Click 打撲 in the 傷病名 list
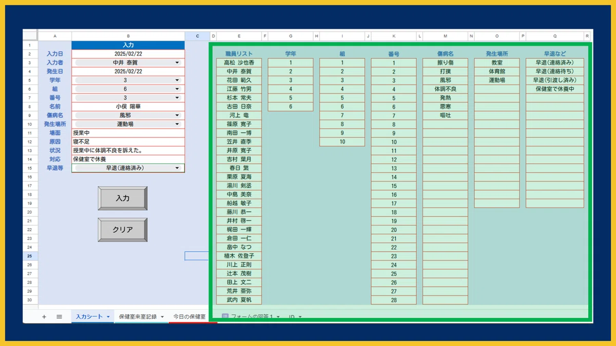 pyautogui.click(x=445, y=71)
